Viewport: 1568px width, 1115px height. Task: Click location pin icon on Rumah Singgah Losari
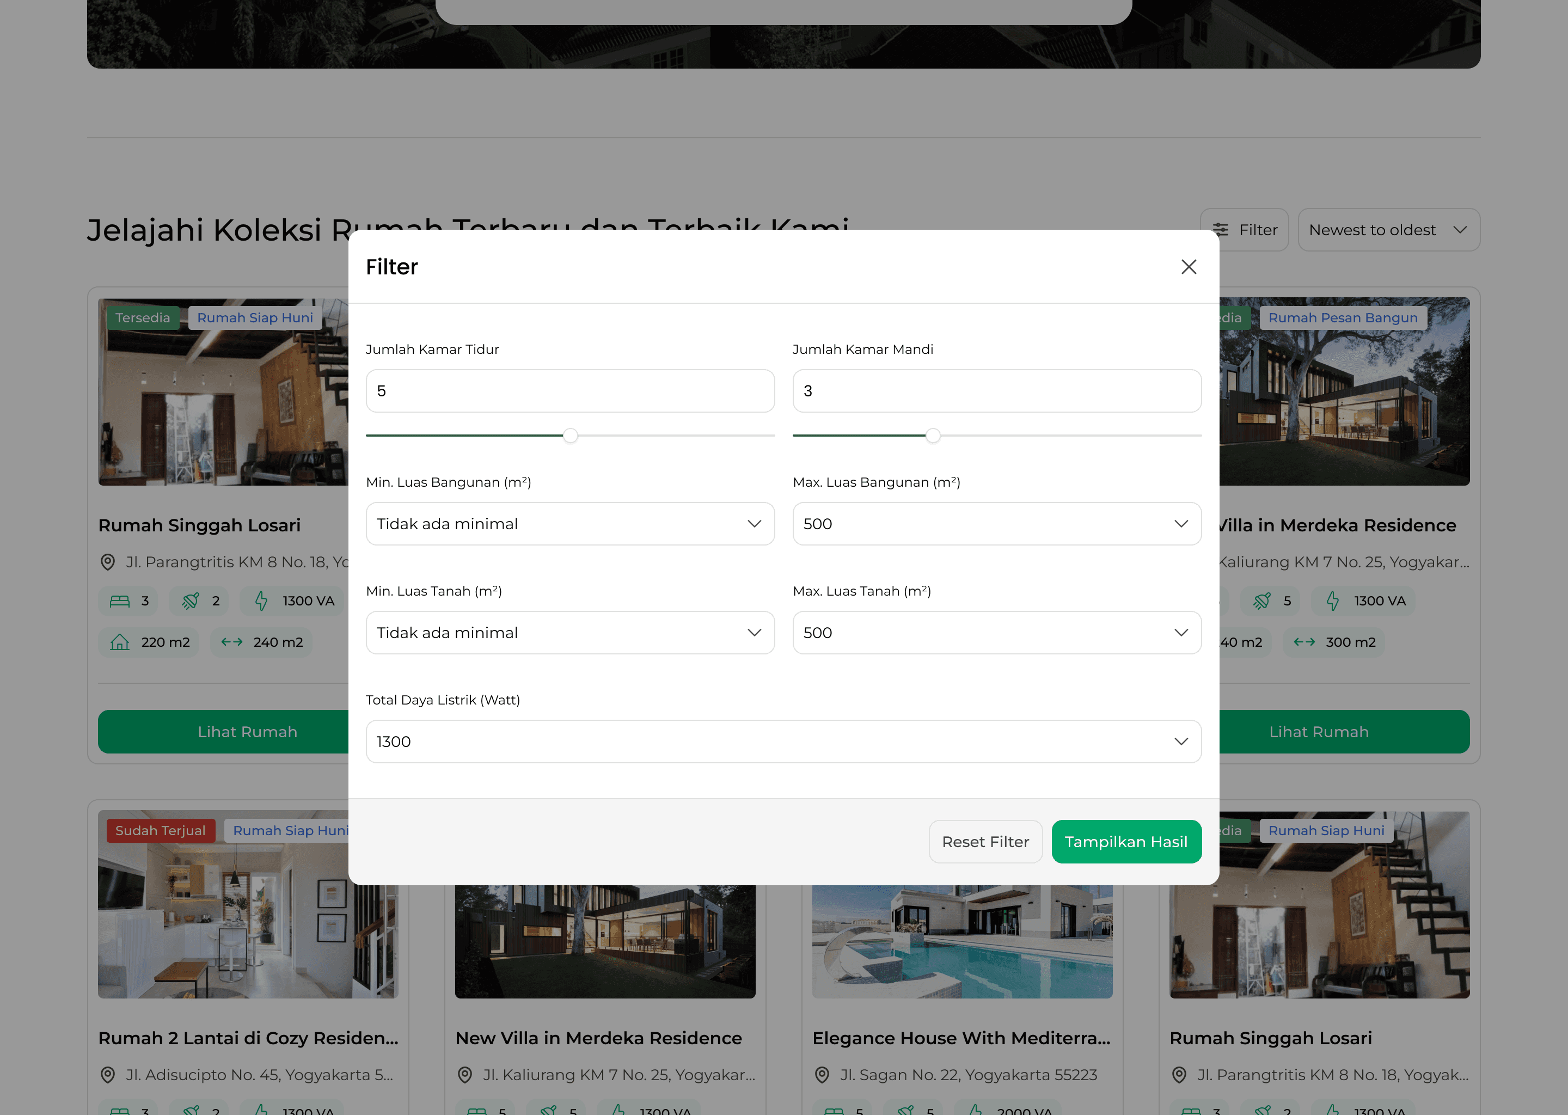108,562
